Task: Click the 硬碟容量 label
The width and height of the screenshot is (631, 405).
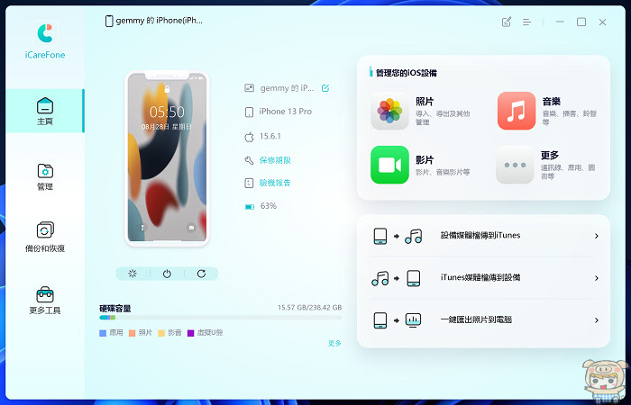Action: point(115,309)
